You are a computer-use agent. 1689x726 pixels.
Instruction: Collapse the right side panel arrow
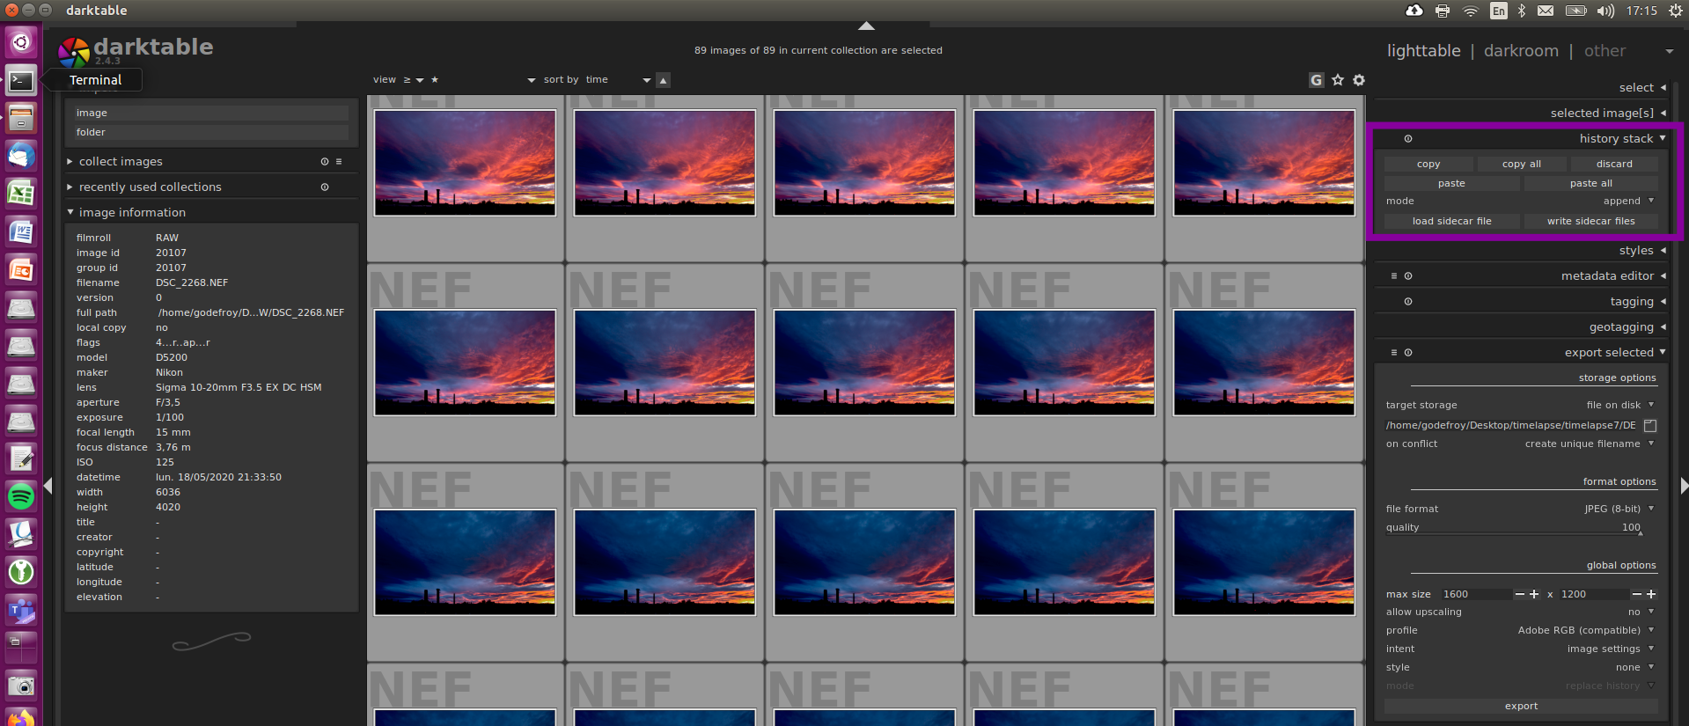pyautogui.click(x=1684, y=485)
